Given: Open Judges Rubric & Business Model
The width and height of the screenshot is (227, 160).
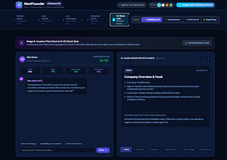Looking at the screenshot, I should click(x=195, y=5).
